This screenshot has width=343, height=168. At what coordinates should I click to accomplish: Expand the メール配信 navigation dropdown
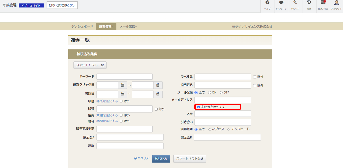(x=128, y=27)
